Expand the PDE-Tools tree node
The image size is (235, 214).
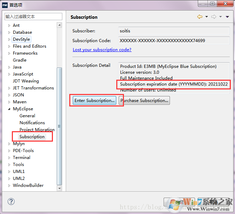[9, 151]
